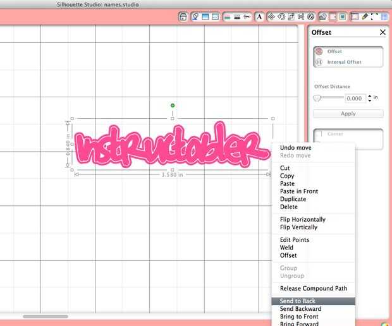Open the Align tool icon

click(301, 17)
